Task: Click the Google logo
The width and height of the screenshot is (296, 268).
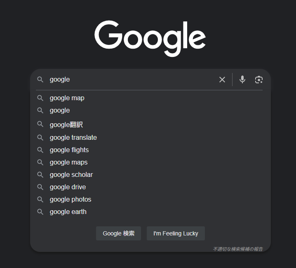Action: pos(150,38)
